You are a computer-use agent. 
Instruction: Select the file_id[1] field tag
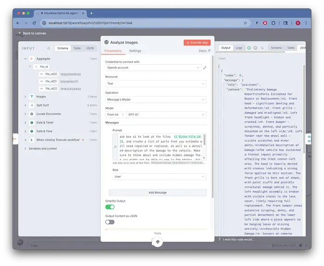[x=48, y=81]
